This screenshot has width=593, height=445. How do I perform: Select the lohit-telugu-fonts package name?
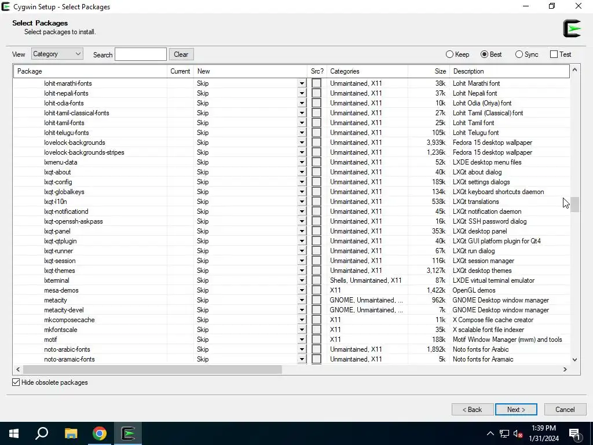coord(66,133)
